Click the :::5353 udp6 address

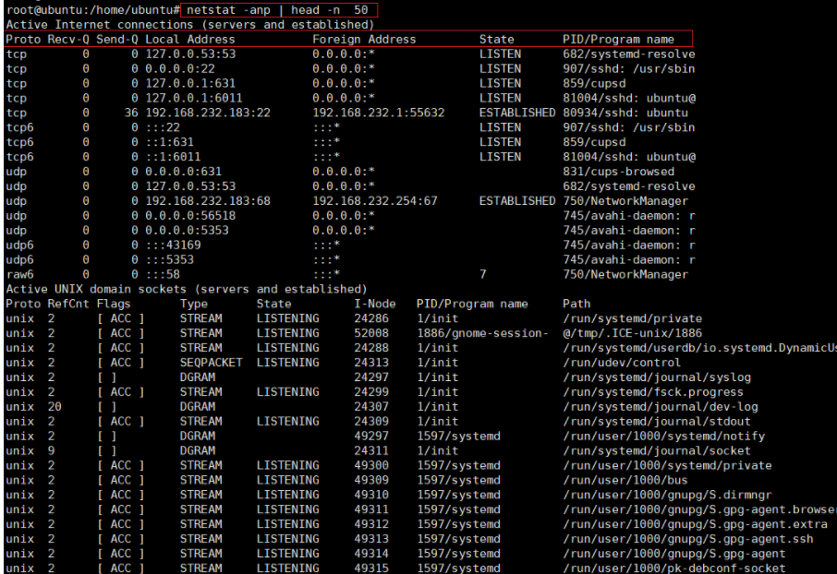point(169,259)
